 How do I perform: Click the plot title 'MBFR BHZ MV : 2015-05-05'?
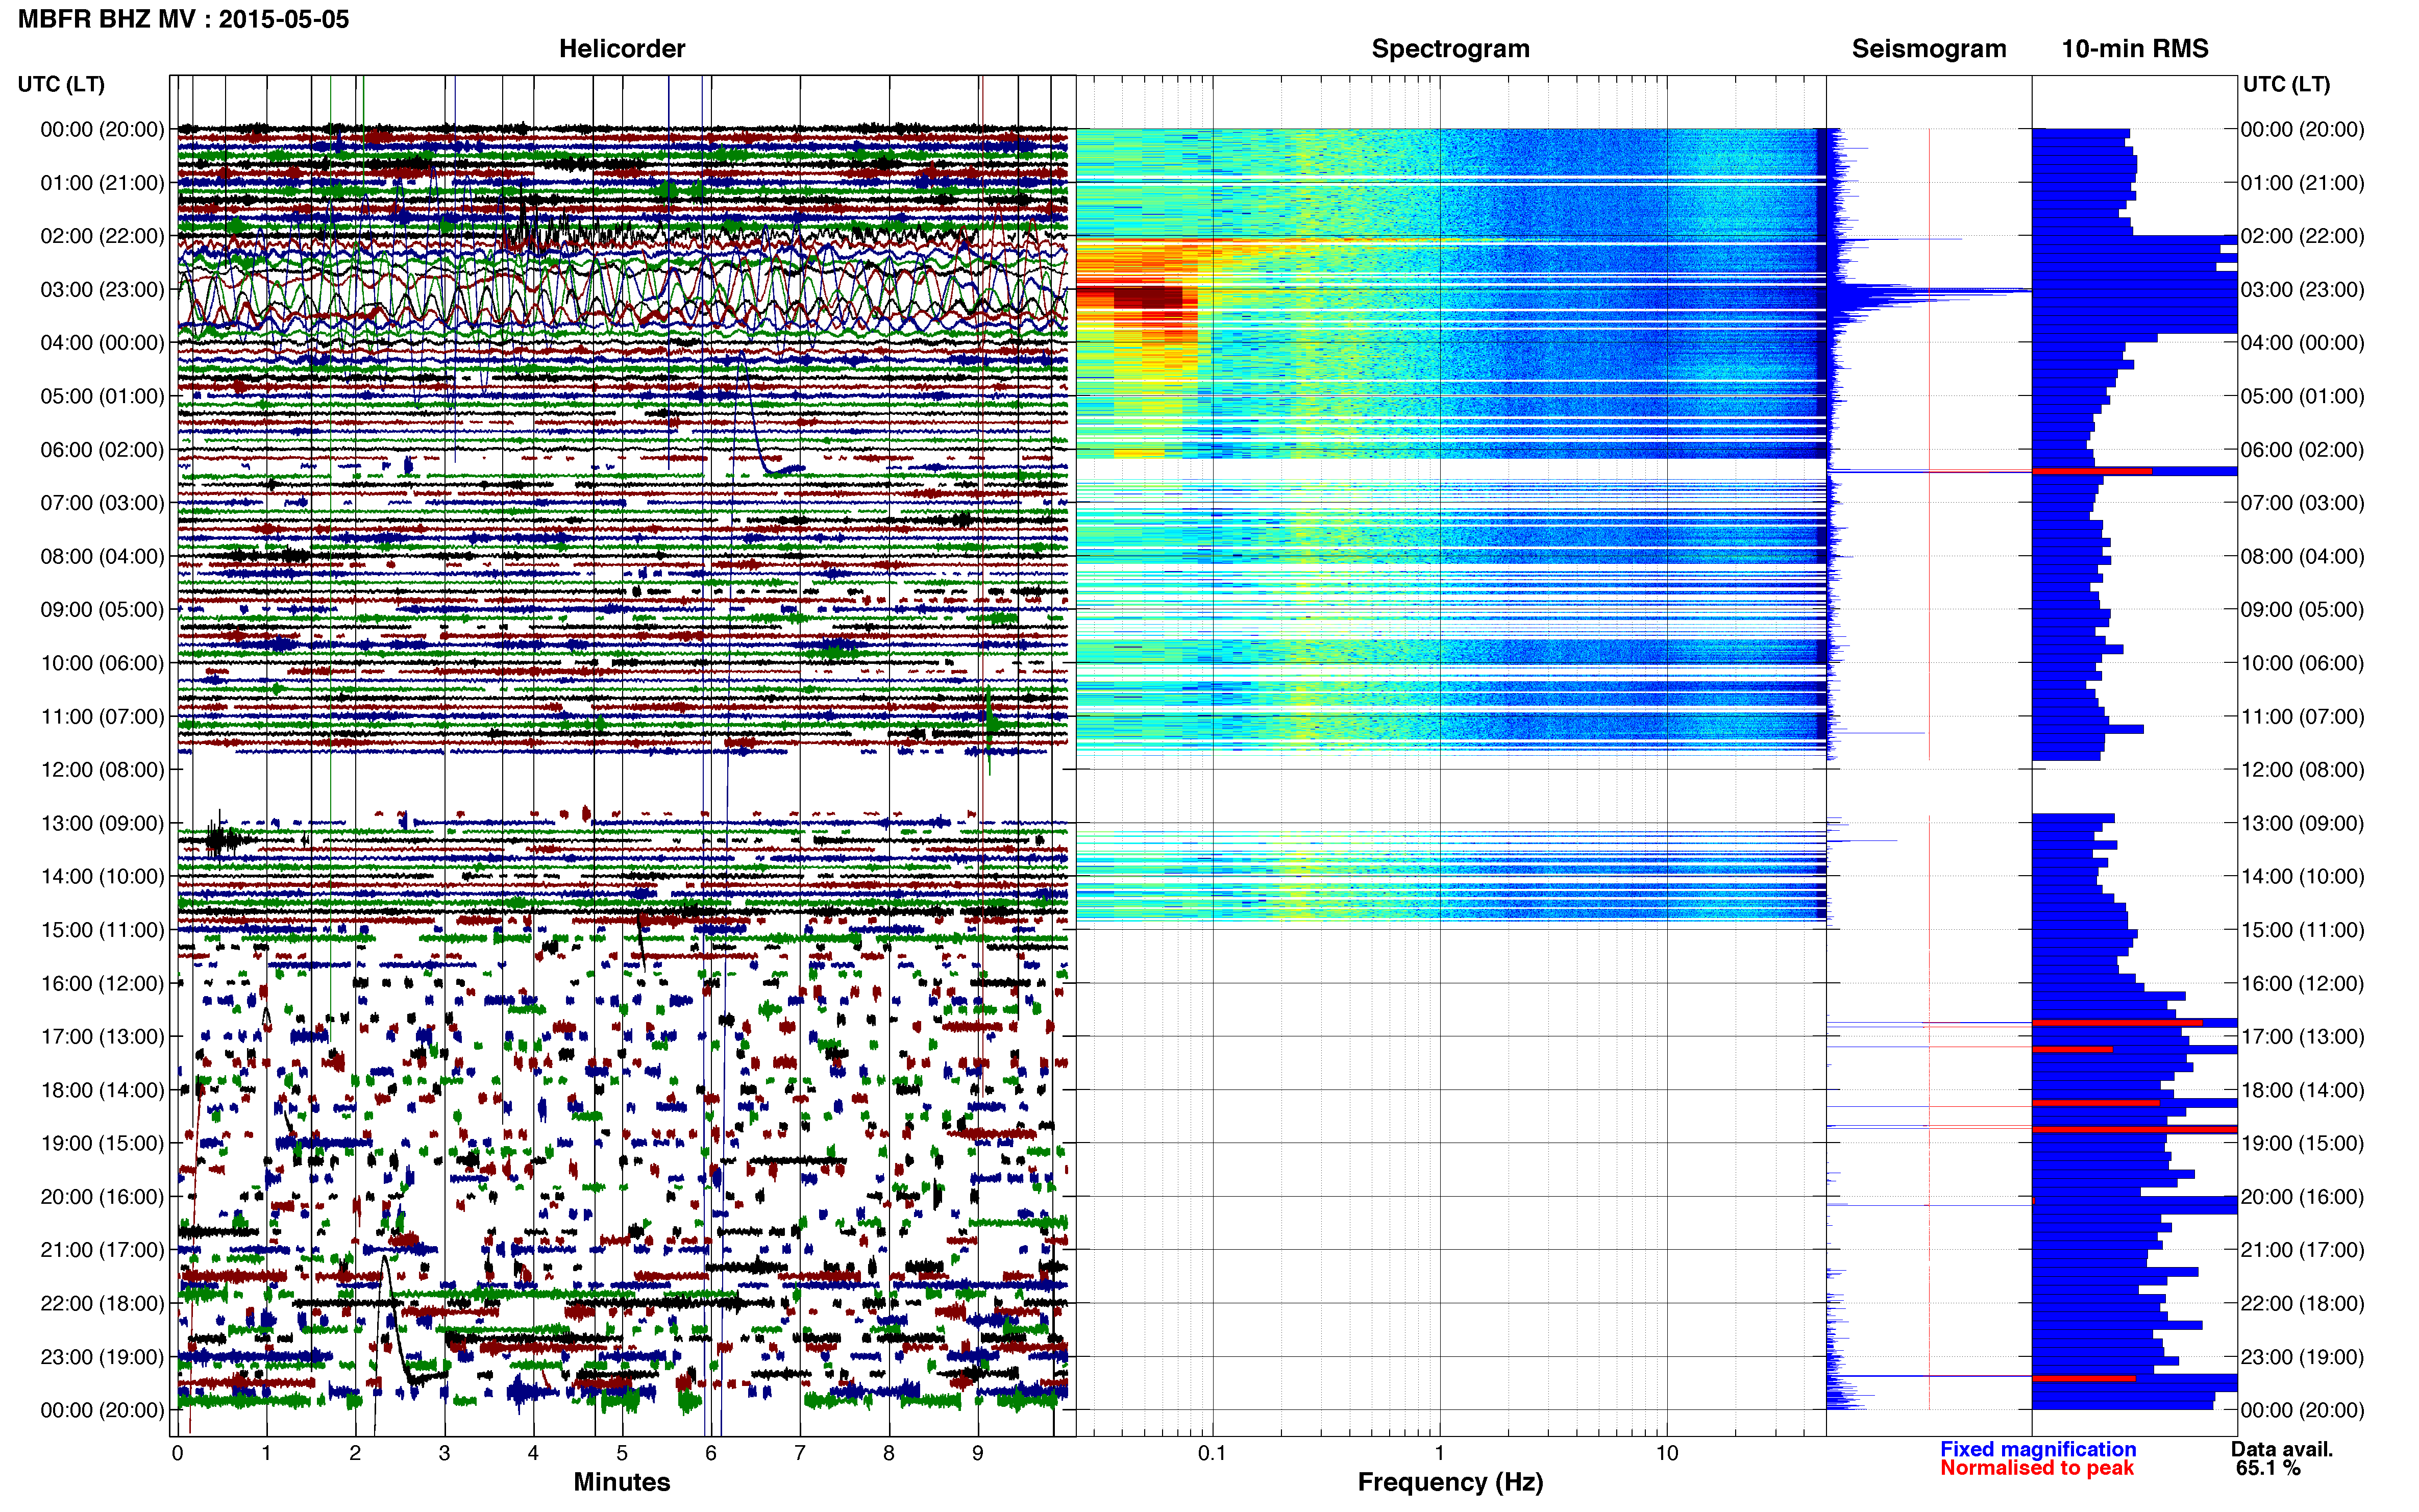183,19
